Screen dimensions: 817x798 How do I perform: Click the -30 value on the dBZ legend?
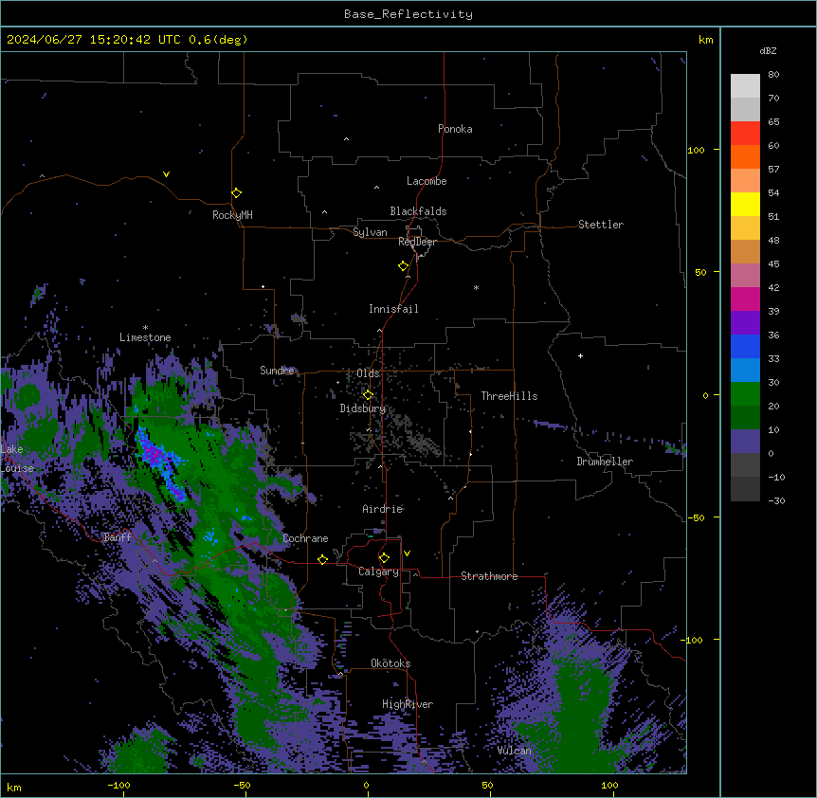click(776, 500)
